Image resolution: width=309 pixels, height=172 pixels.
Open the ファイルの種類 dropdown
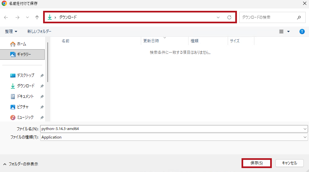coord(305,137)
